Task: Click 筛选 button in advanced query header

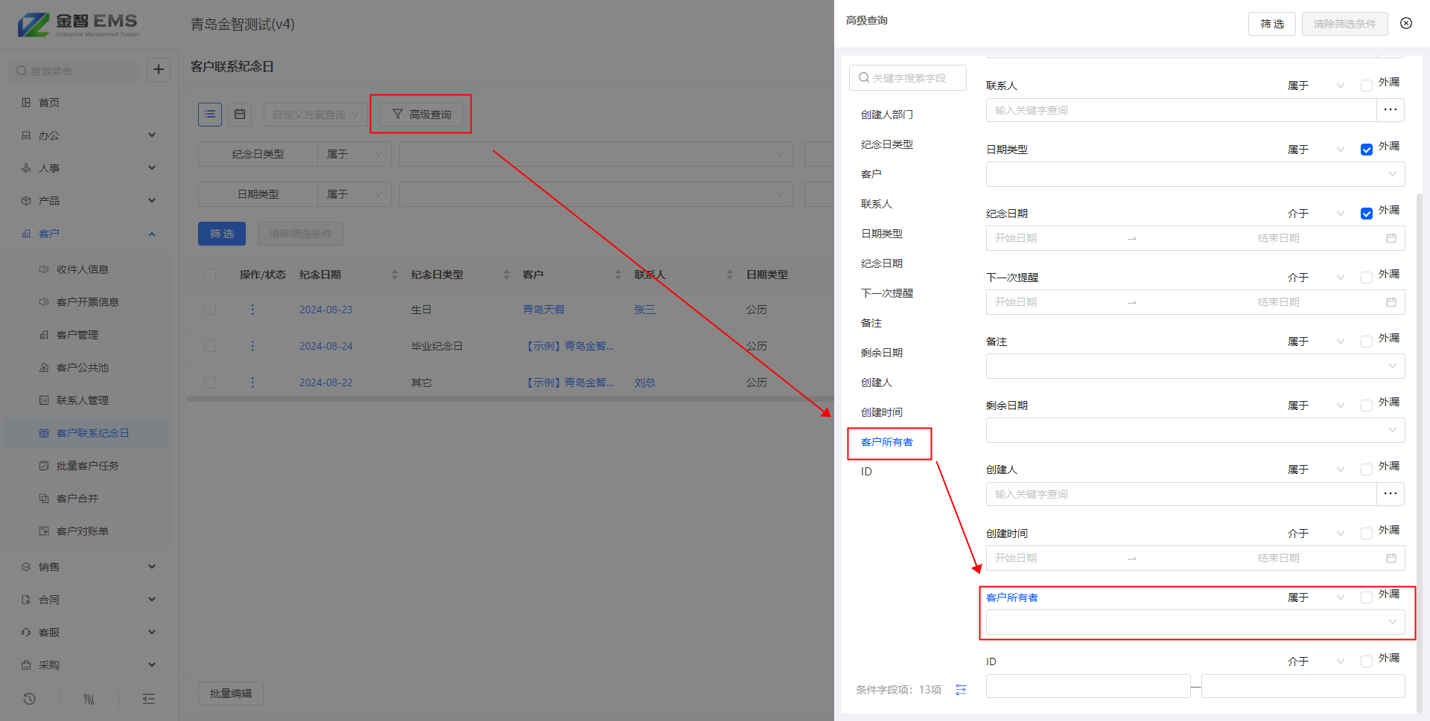Action: point(1272,24)
